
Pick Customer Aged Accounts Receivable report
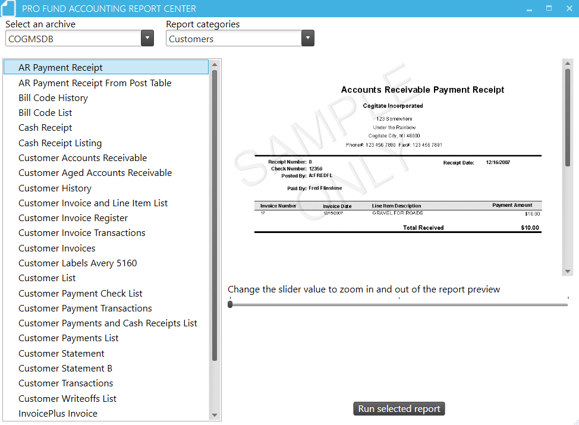tap(95, 173)
